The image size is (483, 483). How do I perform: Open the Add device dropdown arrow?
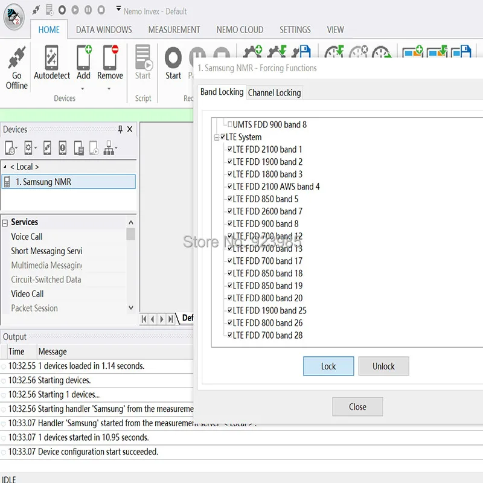83,89
